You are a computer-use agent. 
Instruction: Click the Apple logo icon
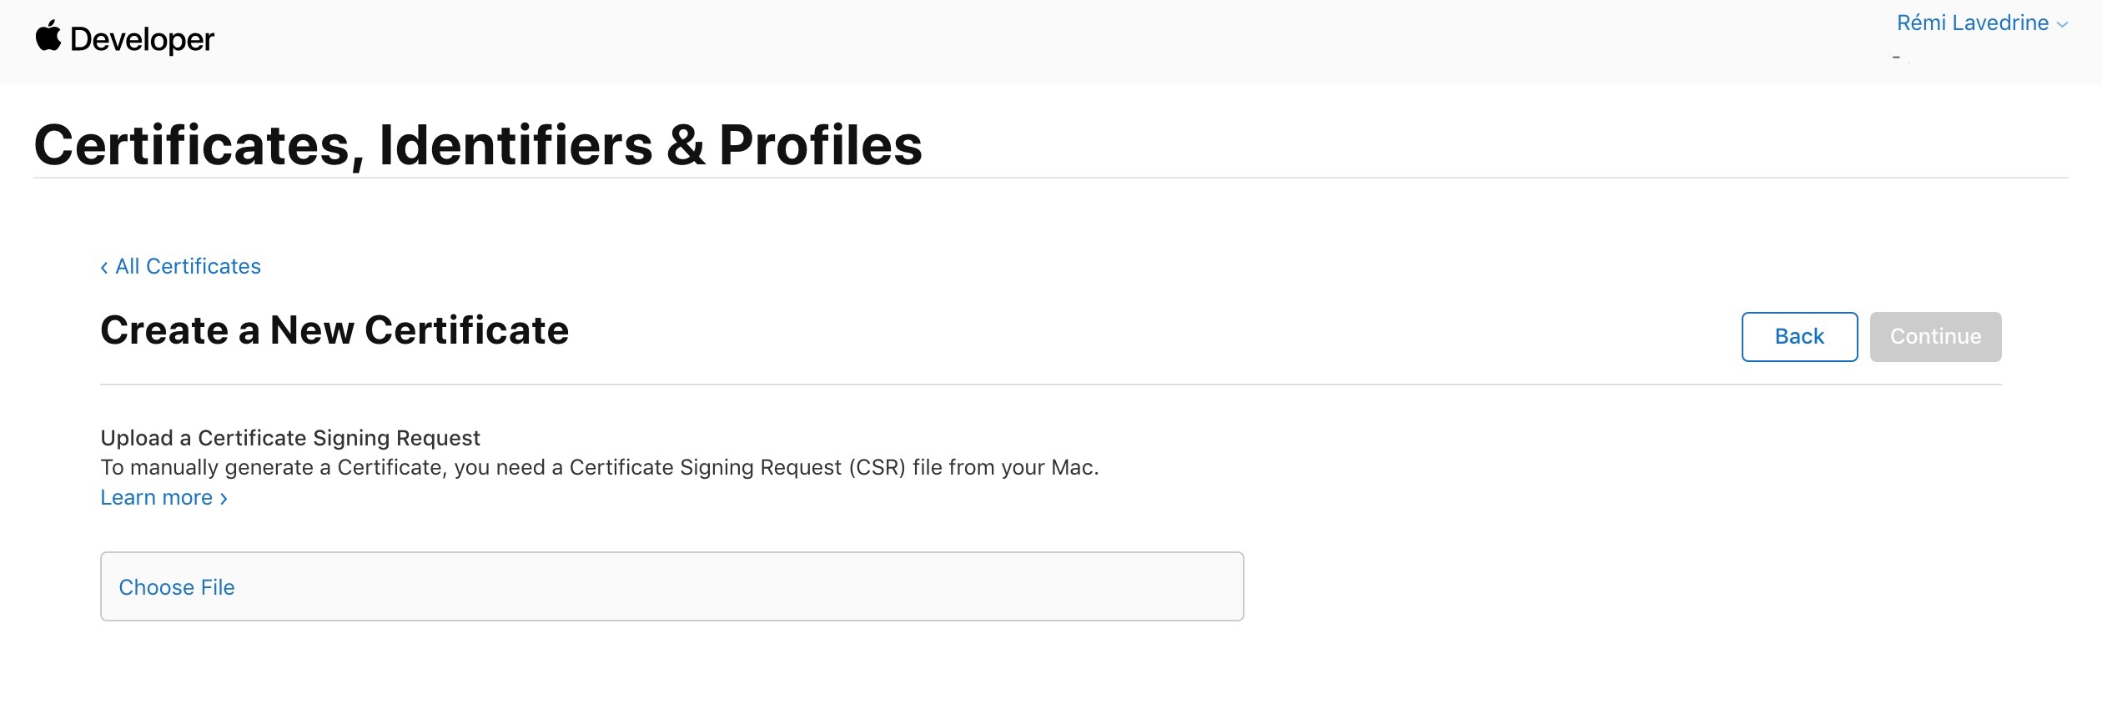pos(48,37)
